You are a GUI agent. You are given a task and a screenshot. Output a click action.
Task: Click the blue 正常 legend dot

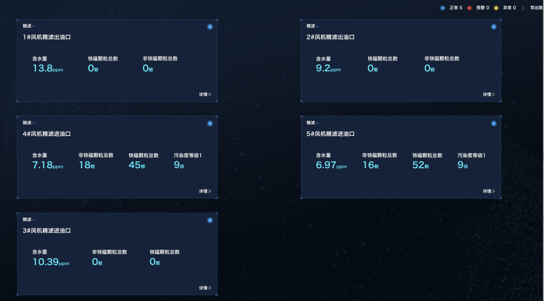(x=442, y=8)
